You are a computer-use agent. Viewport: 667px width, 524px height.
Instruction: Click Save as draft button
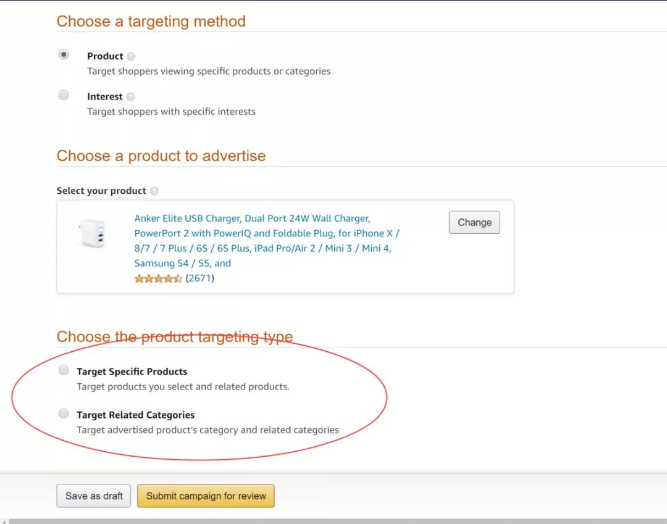click(94, 496)
